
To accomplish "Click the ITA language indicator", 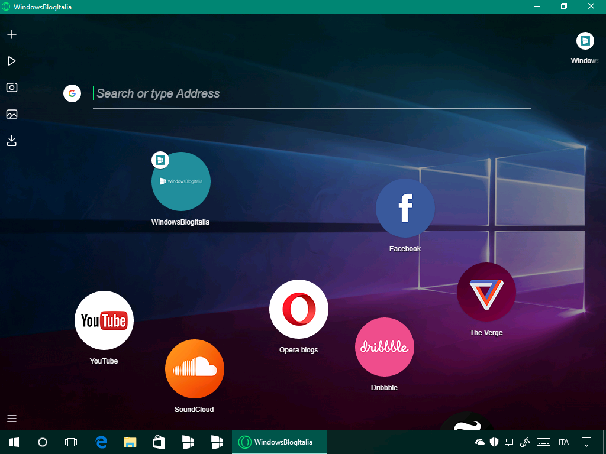I will pyautogui.click(x=563, y=442).
